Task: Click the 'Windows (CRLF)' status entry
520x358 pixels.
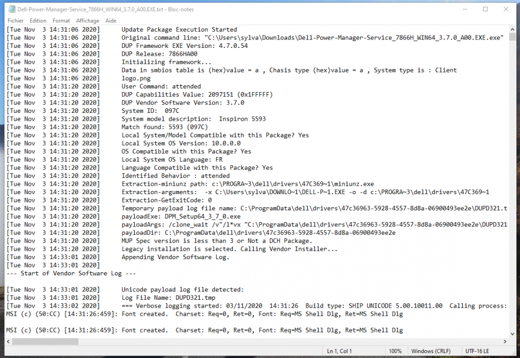Action: (x=431, y=351)
